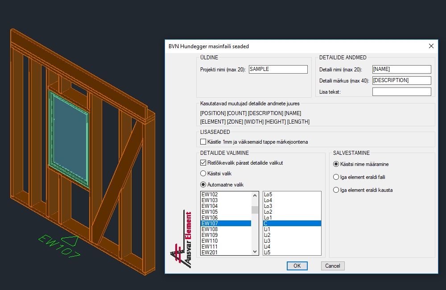Click the green triangle marker near EW107 label

click(70, 241)
